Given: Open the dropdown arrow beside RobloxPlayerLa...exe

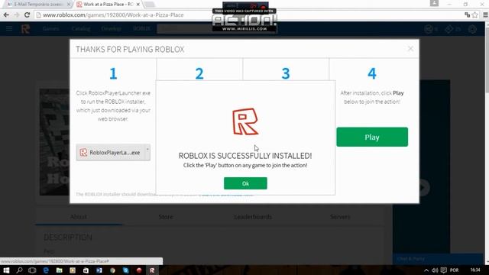Looking at the screenshot, I should pyautogui.click(x=147, y=153).
